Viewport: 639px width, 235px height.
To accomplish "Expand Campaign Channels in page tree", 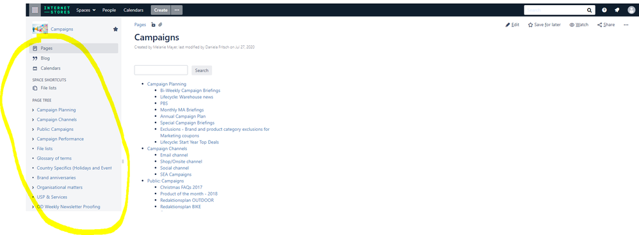I will 33,120.
